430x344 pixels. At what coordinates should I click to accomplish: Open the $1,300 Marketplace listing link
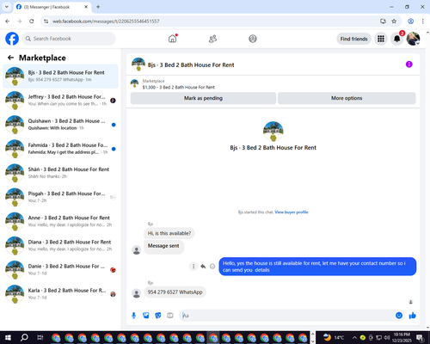tap(178, 87)
